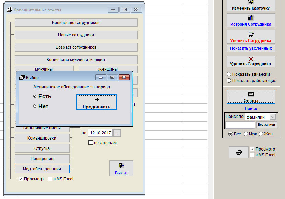This screenshot has width=285, height=199.
Task: Click the search text input field
Action: pos(240,125)
